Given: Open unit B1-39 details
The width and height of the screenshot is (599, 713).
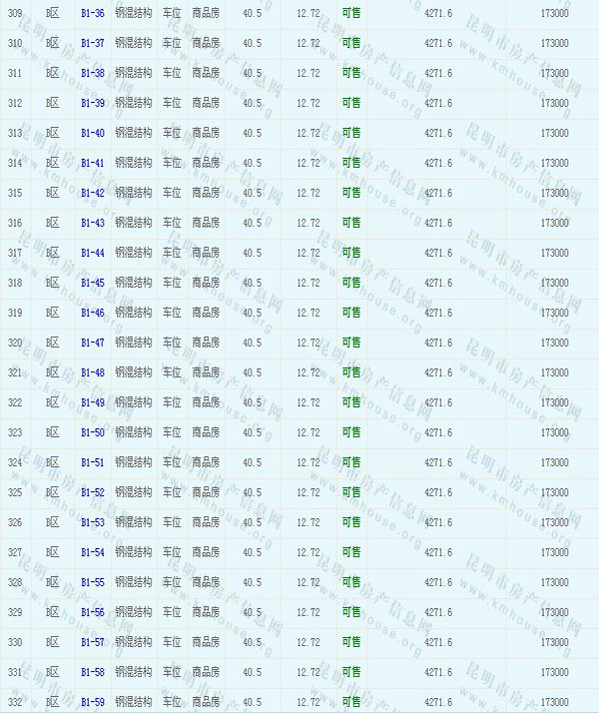Looking at the screenshot, I should [x=92, y=104].
